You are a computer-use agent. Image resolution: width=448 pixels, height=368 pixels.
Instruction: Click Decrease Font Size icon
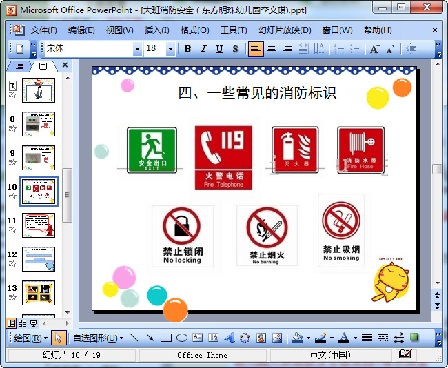(x=390, y=49)
